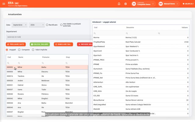Expand the Manual Demo user chevron

click(177, 4)
